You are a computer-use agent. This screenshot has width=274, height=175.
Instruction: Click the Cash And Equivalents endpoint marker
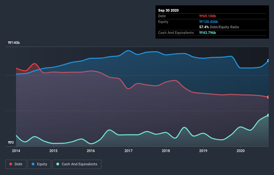pos(268,115)
